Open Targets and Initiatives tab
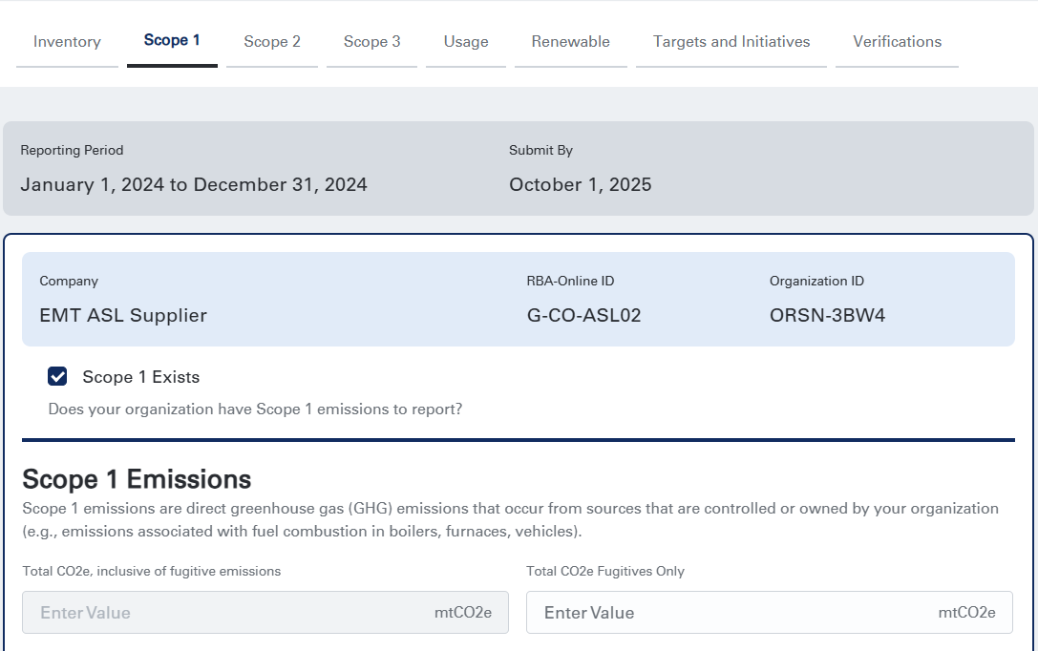 (731, 42)
